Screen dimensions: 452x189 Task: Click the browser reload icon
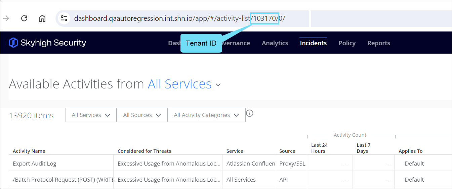coord(24,18)
